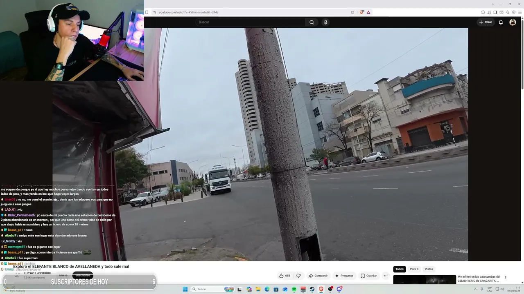This screenshot has width=524, height=294.
Task: Click chat username LAD_01
Action: coord(10,209)
